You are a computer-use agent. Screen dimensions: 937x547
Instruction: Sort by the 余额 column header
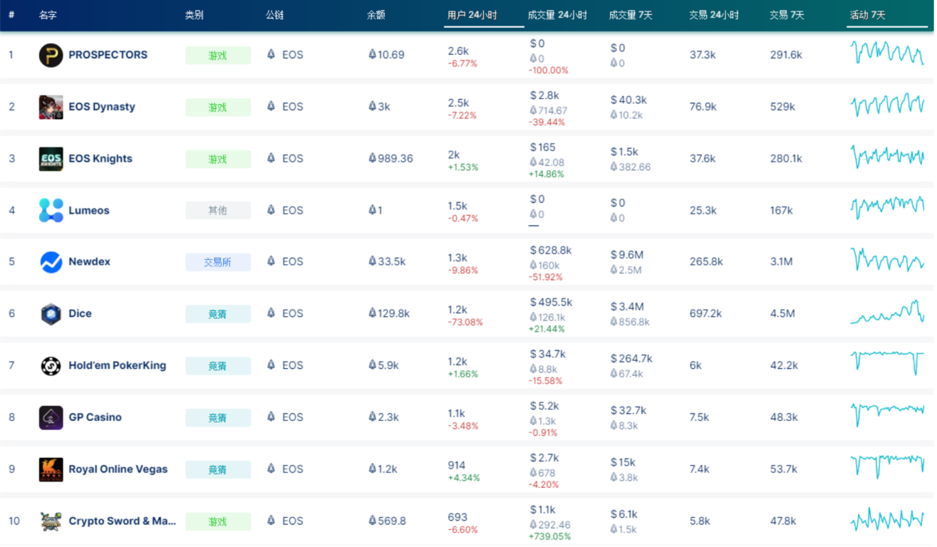(x=376, y=15)
